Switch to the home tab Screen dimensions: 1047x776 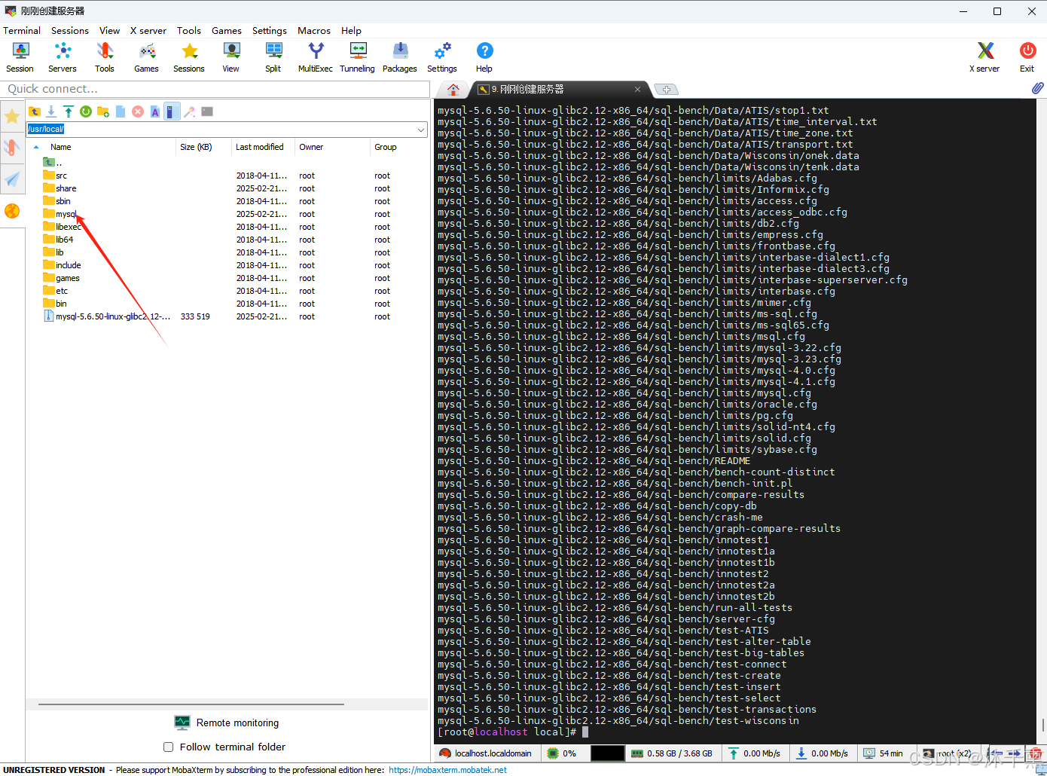(x=453, y=89)
